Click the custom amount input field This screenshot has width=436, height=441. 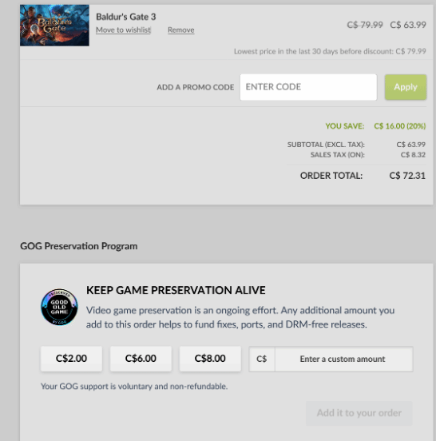click(x=344, y=359)
